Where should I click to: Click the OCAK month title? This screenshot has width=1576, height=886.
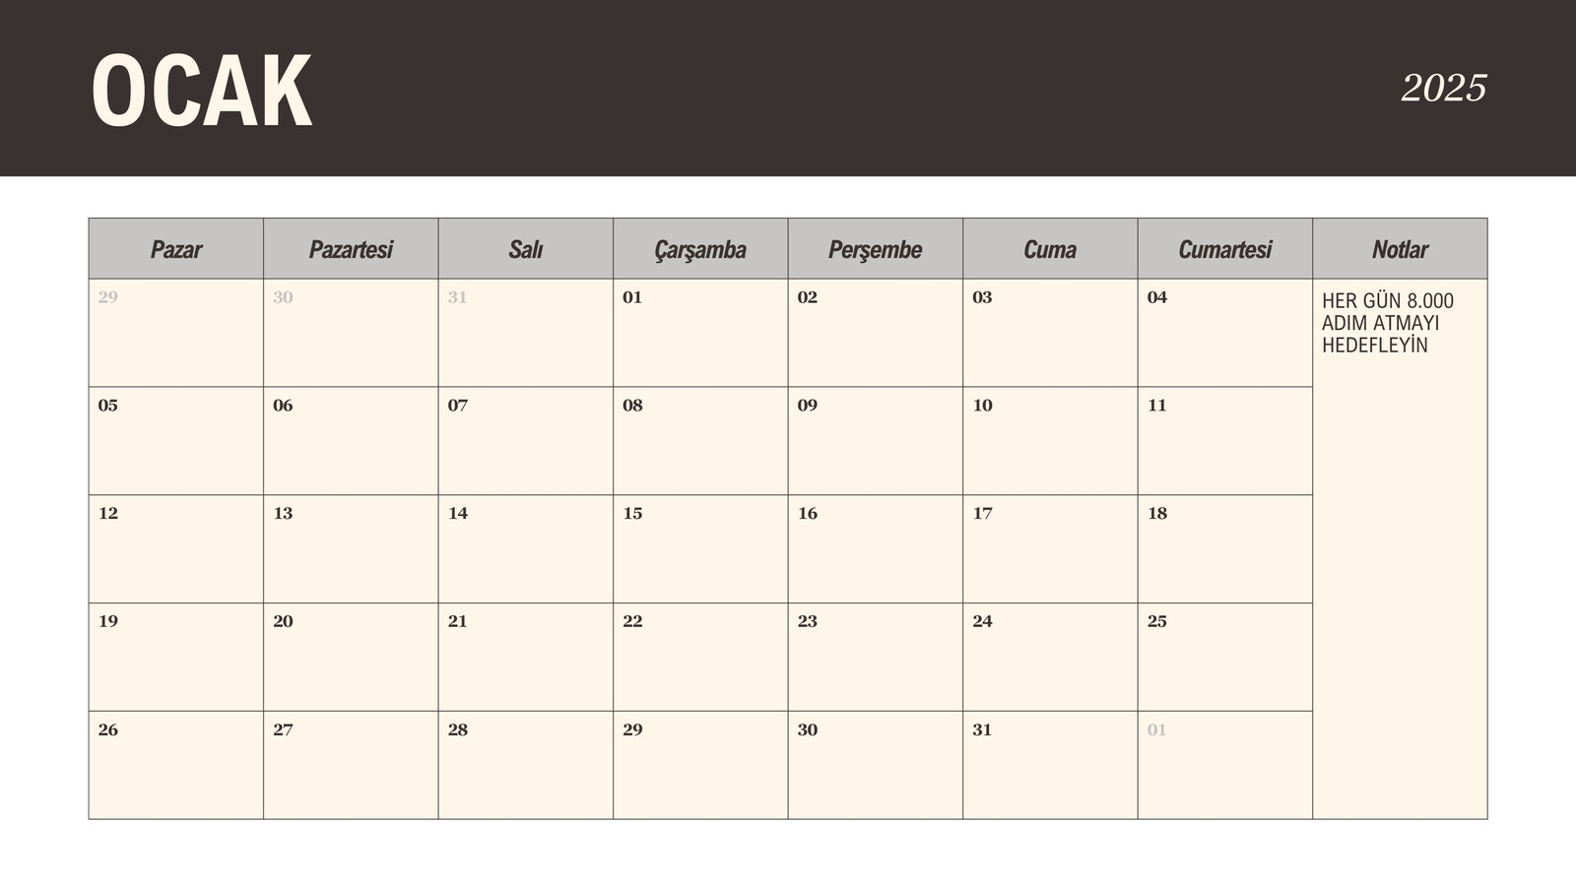tap(202, 92)
